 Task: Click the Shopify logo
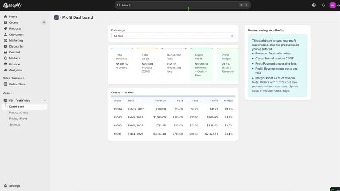click(12, 5)
